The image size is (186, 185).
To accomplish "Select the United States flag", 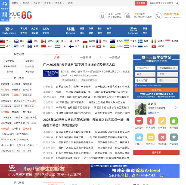I will 2,41.
